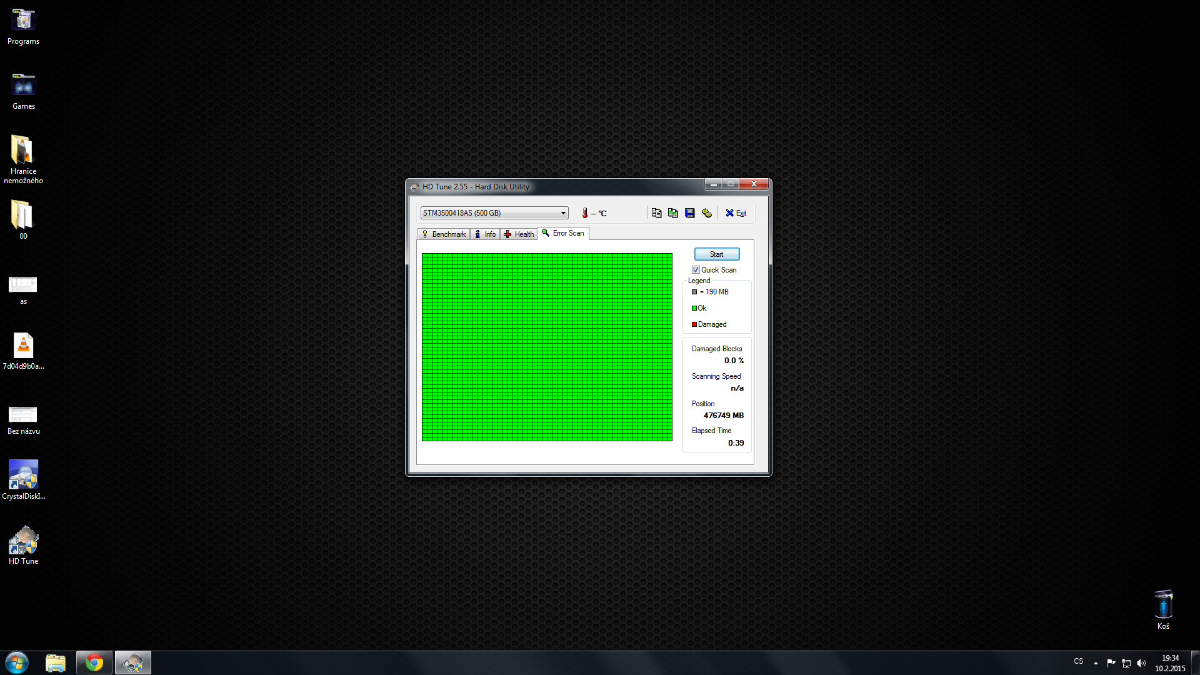Select the Koš recycle bin icon
The height and width of the screenshot is (675, 1200).
point(1163,610)
